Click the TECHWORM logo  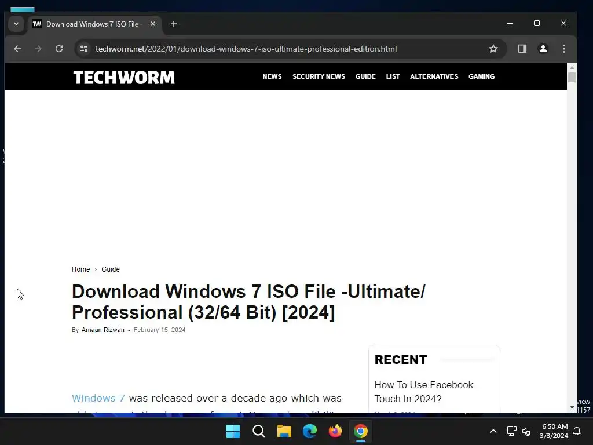(x=124, y=78)
